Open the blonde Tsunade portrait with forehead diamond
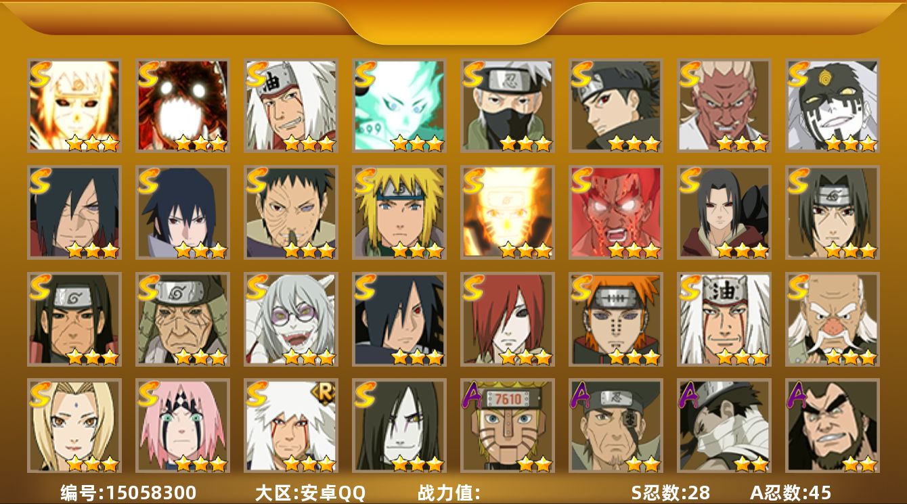 pos(74,426)
